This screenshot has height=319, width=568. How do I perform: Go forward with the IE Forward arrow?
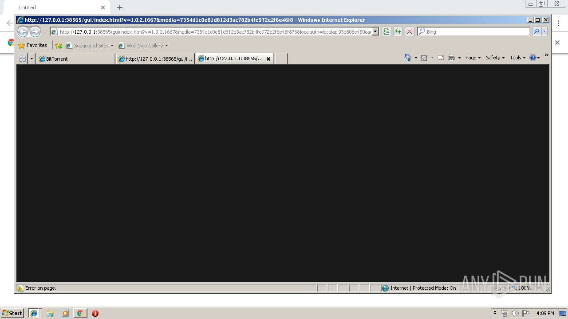click(35, 31)
